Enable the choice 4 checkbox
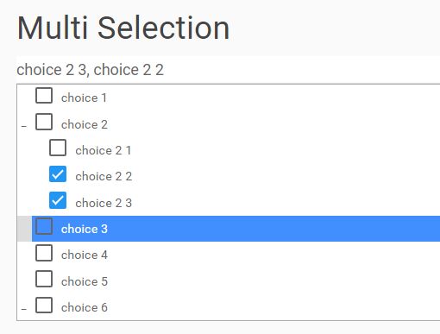 (44, 253)
